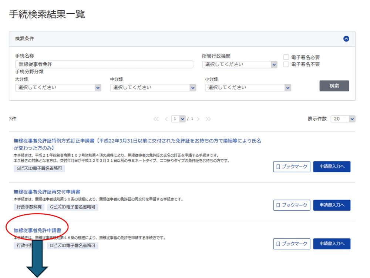The width and height of the screenshot is (370, 278).
Task: Open the page number selector
Action: [178, 119]
